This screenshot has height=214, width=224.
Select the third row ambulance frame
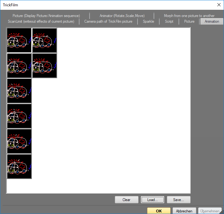pyautogui.click(x=19, y=91)
